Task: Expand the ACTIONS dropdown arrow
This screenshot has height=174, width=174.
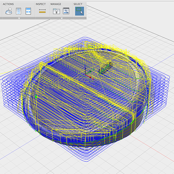Action: point(19,18)
